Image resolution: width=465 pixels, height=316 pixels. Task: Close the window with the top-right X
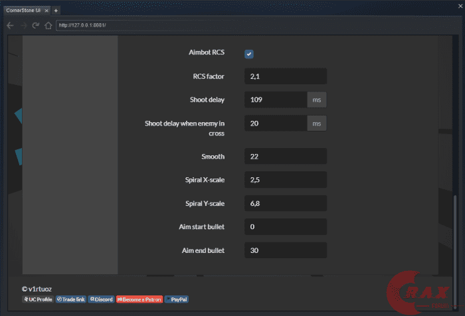tap(460, 5)
